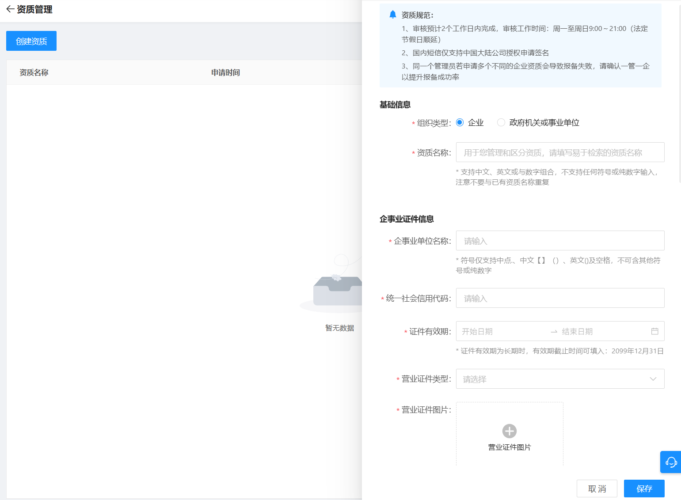Open the customer service headset icon
The height and width of the screenshot is (500, 681).
pos(671,462)
